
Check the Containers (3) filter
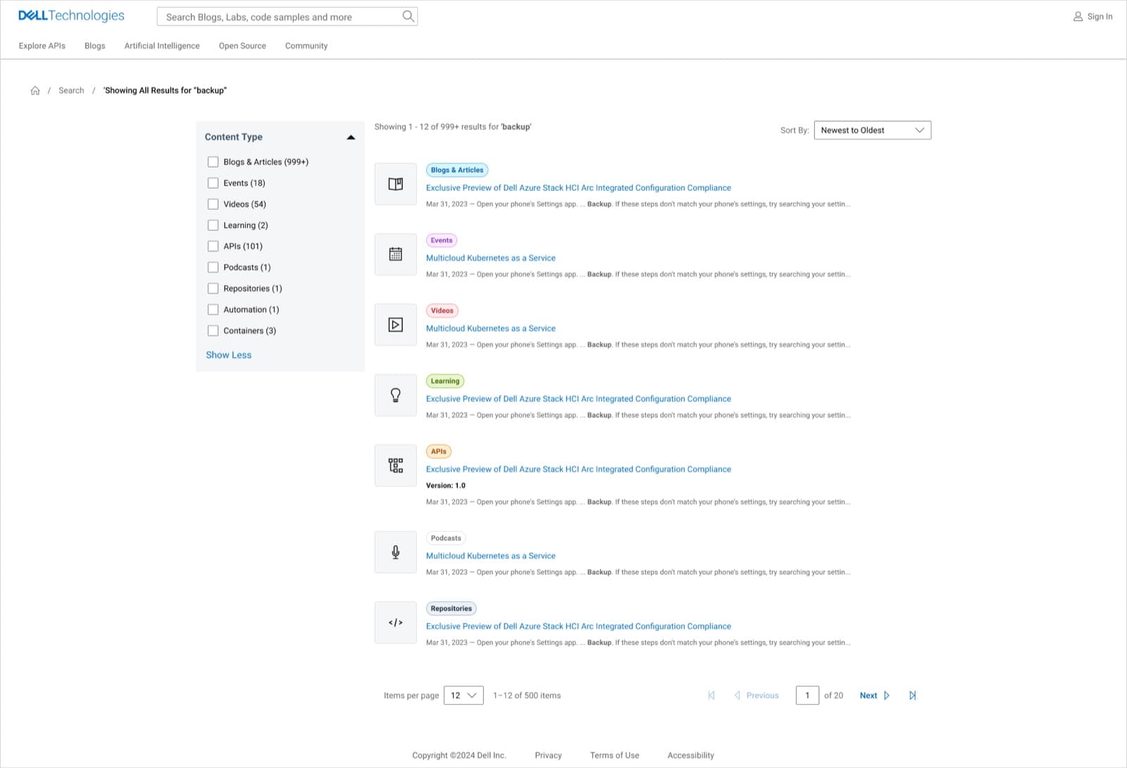(213, 331)
